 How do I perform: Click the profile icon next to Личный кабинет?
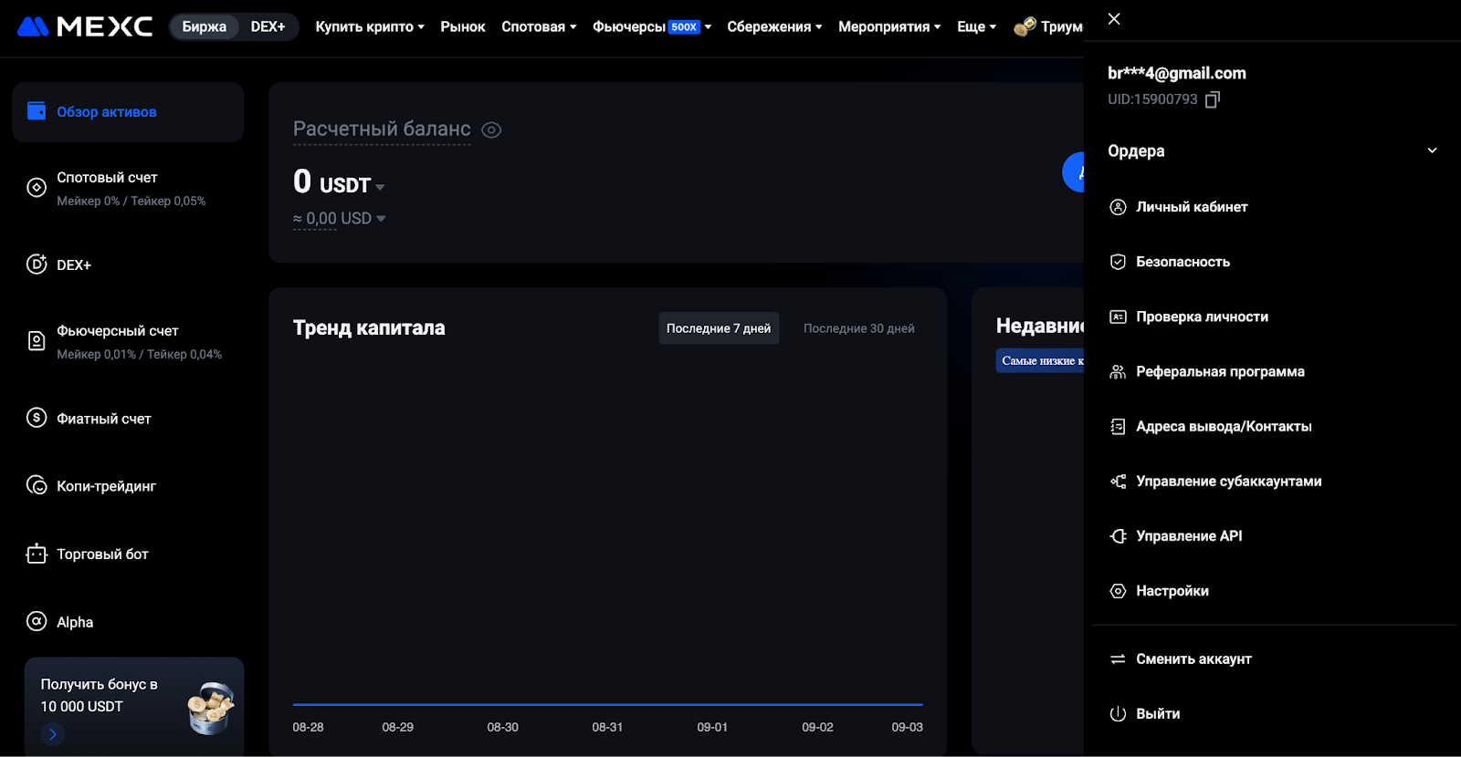coord(1118,207)
